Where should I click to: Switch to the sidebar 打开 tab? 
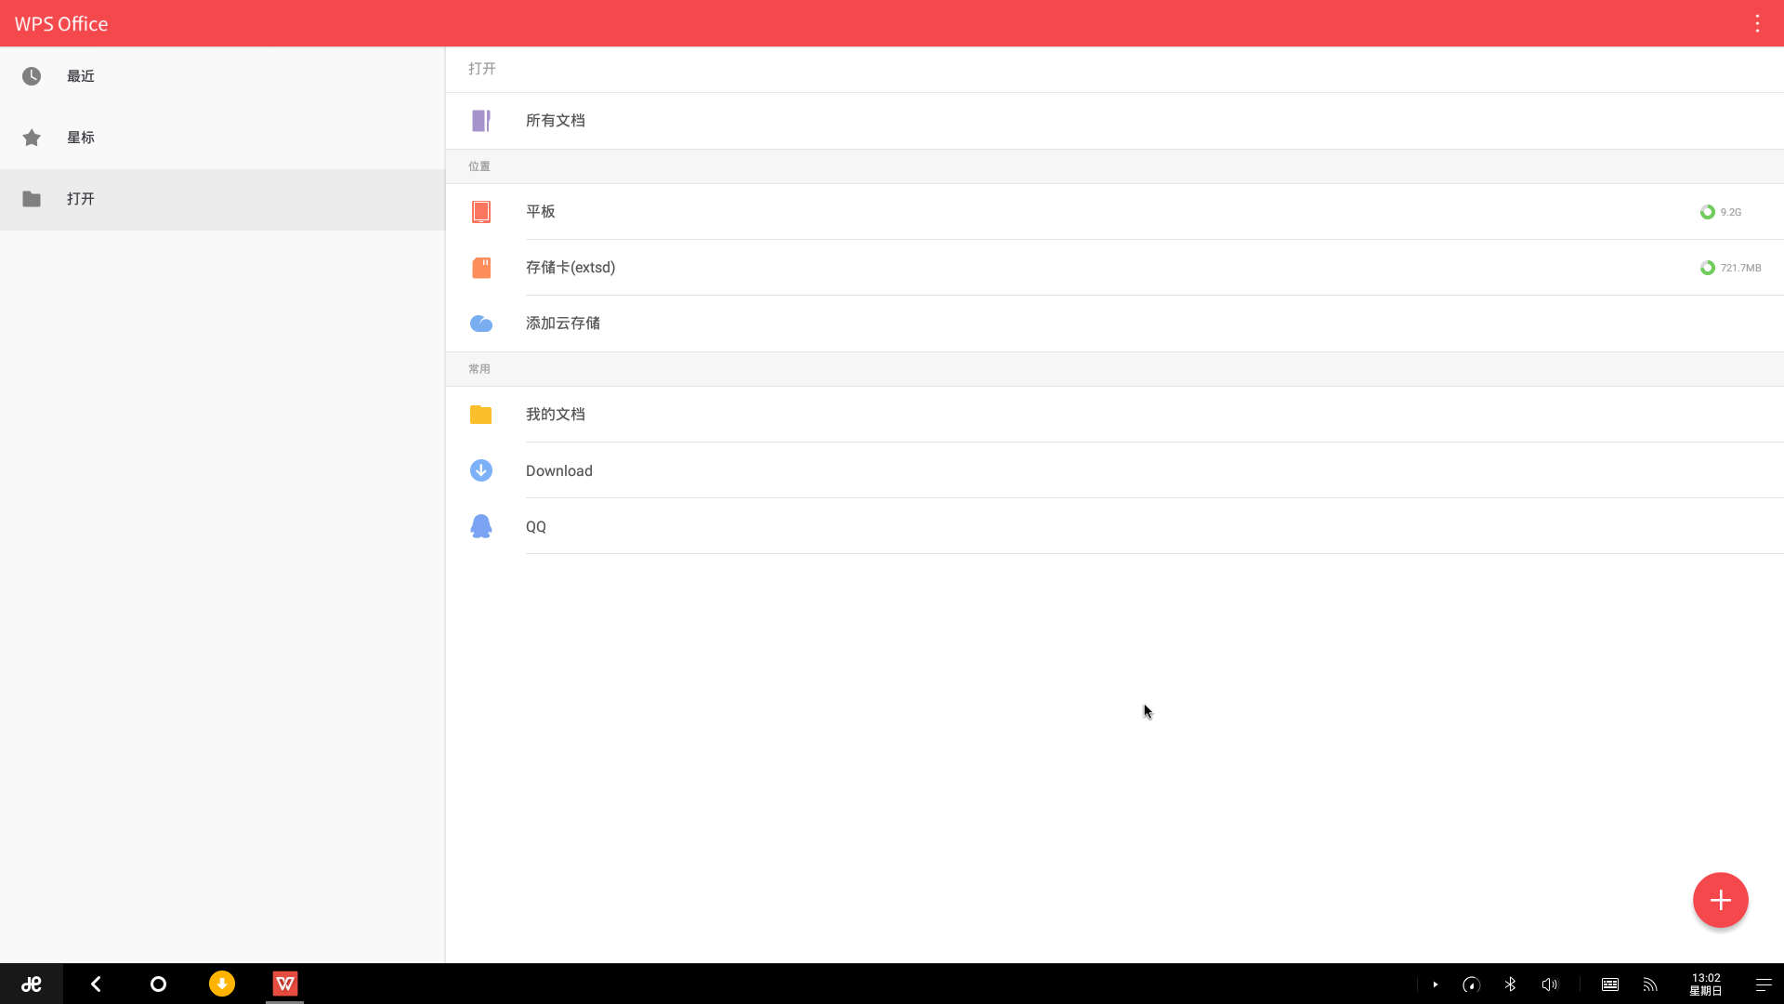[222, 199]
